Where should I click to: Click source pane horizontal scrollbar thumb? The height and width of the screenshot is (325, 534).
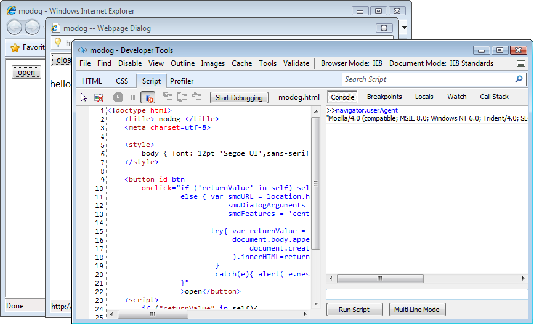coord(153,314)
